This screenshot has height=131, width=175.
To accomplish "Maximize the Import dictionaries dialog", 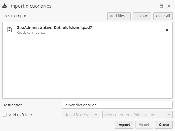I will [x=161, y=6].
